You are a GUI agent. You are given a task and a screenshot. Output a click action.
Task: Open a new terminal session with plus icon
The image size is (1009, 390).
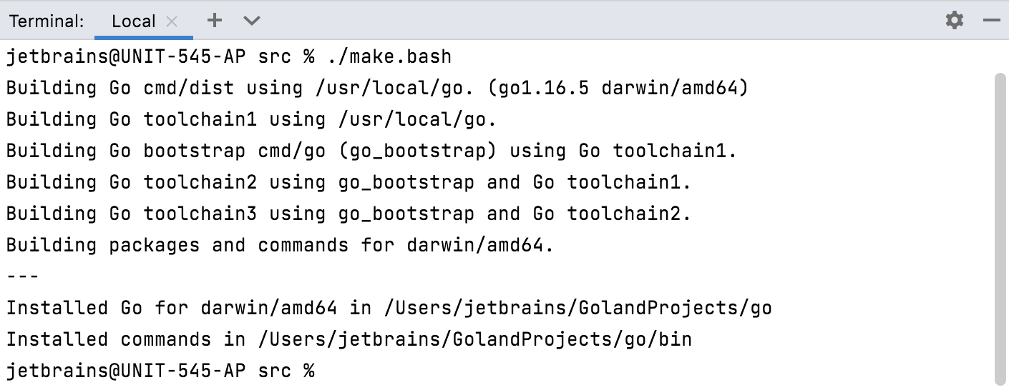click(x=214, y=21)
